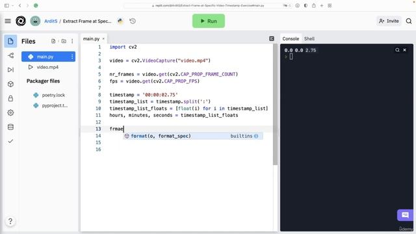Click the browser share icon
This screenshot has width=416, height=234.
coord(314,5)
